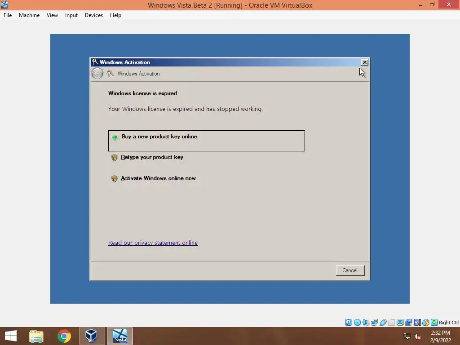Restore down the VirtualBox window
Screen dimensions: 460x345
(x=432, y=4)
